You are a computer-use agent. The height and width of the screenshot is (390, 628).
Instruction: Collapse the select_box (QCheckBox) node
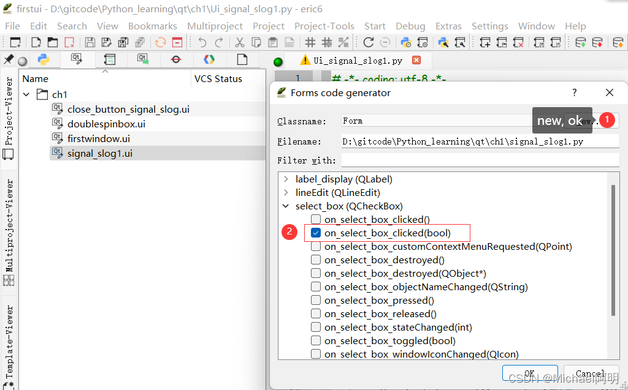[286, 206]
